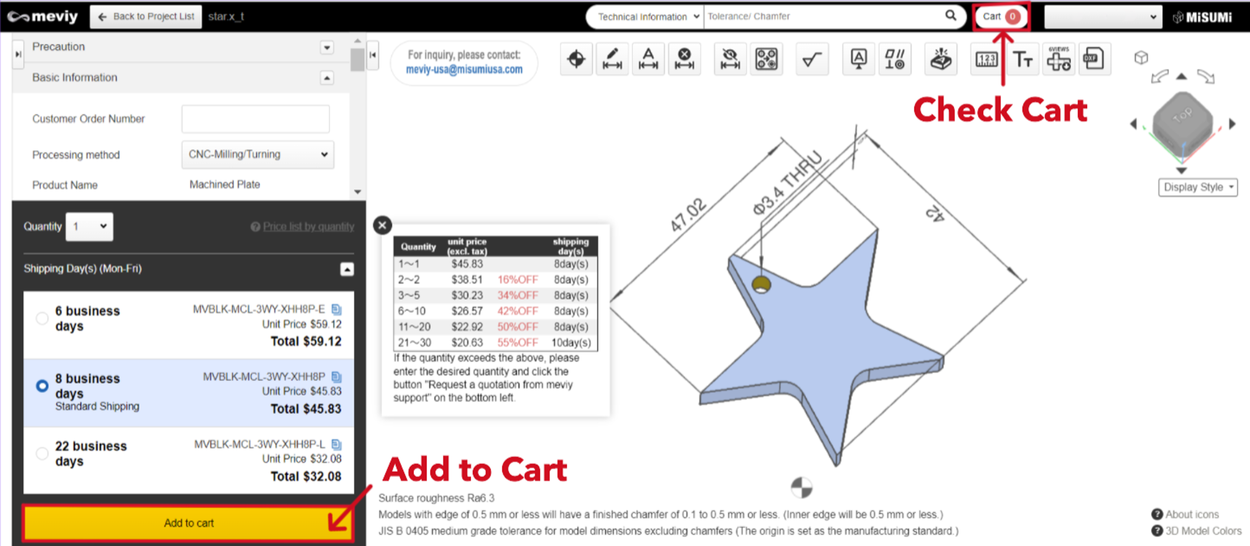Open the hole pattern settings tool
The height and width of the screenshot is (546, 1250).
pos(766,59)
